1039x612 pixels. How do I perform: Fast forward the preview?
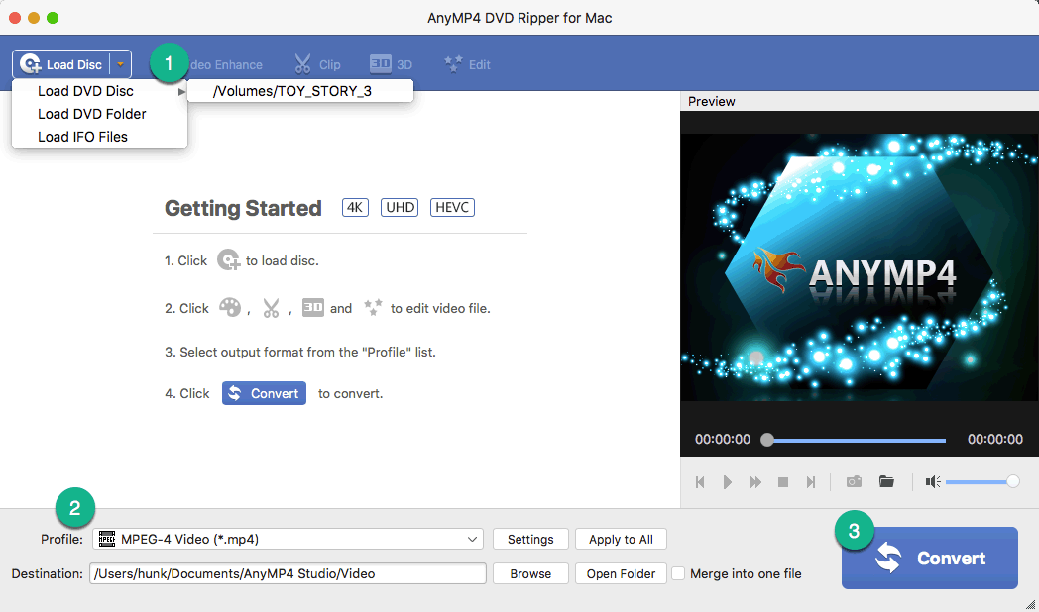755,482
